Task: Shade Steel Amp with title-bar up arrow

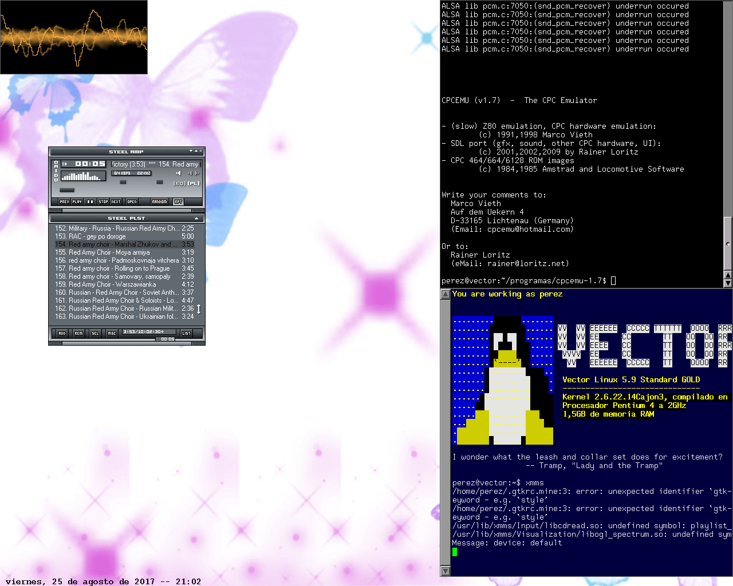Action: [x=196, y=151]
